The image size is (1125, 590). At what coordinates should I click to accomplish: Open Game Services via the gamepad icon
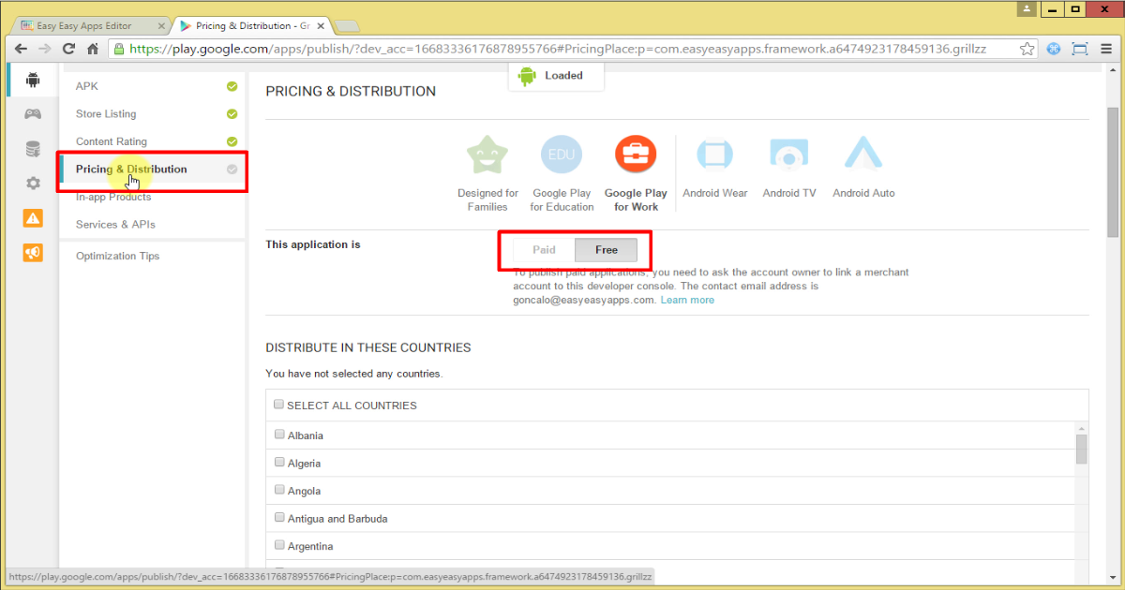tap(32, 113)
